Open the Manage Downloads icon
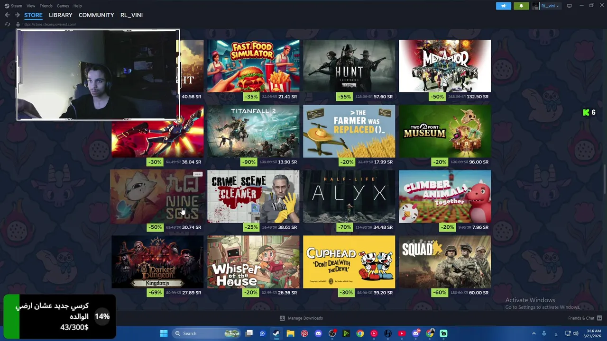This screenshot has height=341, width=607. pyautogui.click(x=282, y=318)
